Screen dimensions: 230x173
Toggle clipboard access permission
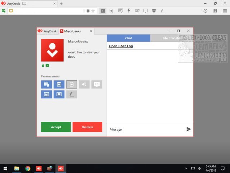pyautogui.click(x=59, y=84)
